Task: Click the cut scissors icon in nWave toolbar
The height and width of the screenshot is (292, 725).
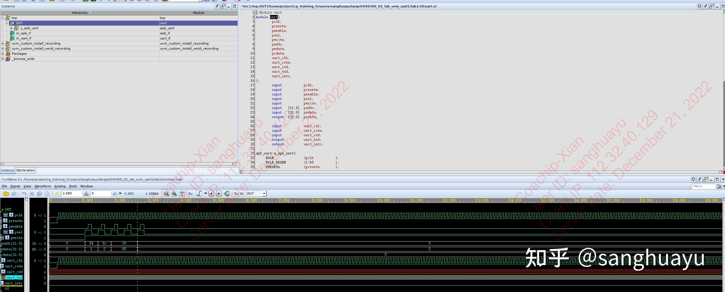Action: 32,194
